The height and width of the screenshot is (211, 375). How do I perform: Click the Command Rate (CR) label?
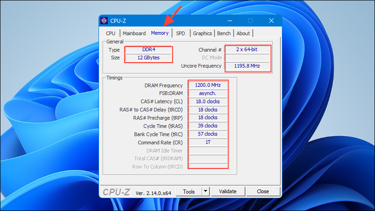[160, 142]
